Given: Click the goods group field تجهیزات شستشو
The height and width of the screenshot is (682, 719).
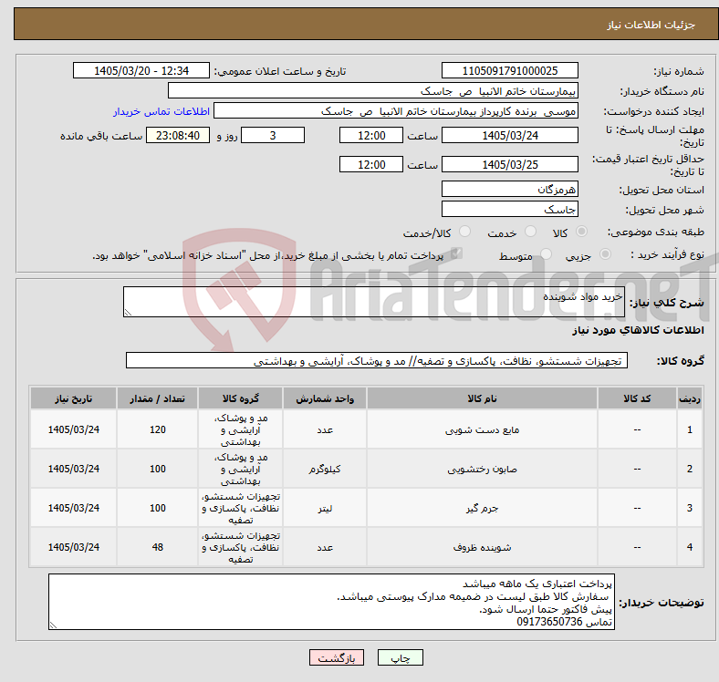Looking at the screenshot, I should (377, 360).
